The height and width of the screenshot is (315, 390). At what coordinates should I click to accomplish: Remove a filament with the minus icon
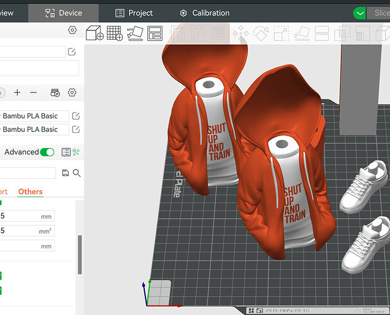(33, 93)
